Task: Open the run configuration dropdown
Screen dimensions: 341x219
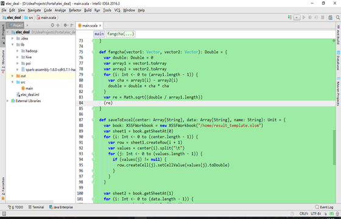Action: pos(297,18)
